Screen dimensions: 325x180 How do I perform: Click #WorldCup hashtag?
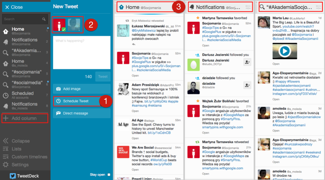[159, 160]
